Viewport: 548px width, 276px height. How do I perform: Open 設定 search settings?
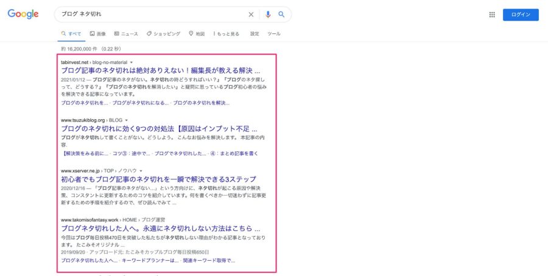coord(255,34)
